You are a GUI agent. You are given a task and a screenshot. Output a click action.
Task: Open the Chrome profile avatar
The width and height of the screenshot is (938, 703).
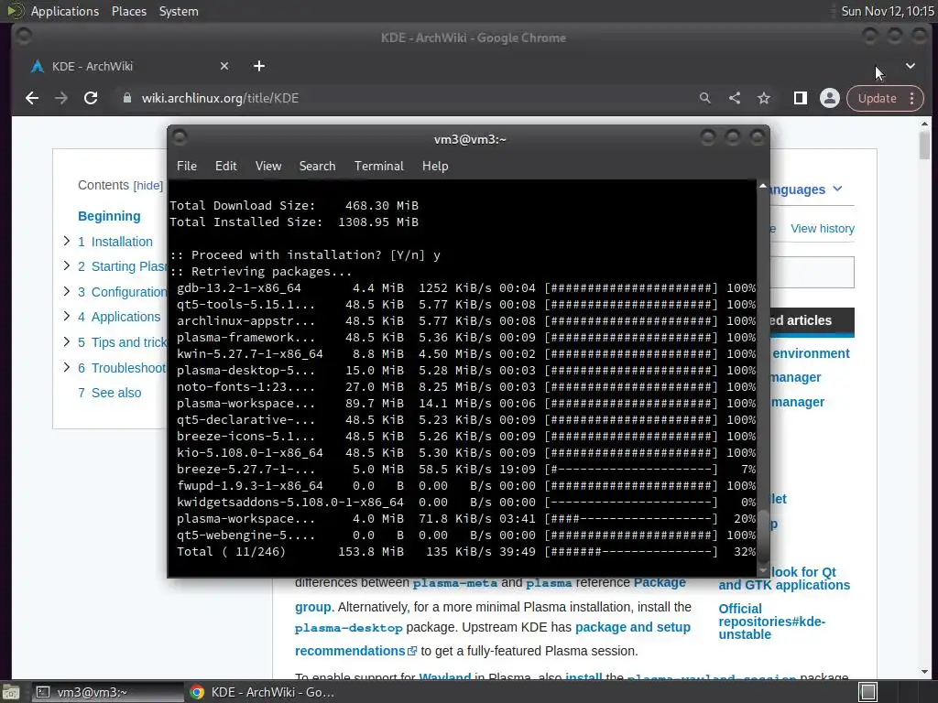[x=830, y=98]
